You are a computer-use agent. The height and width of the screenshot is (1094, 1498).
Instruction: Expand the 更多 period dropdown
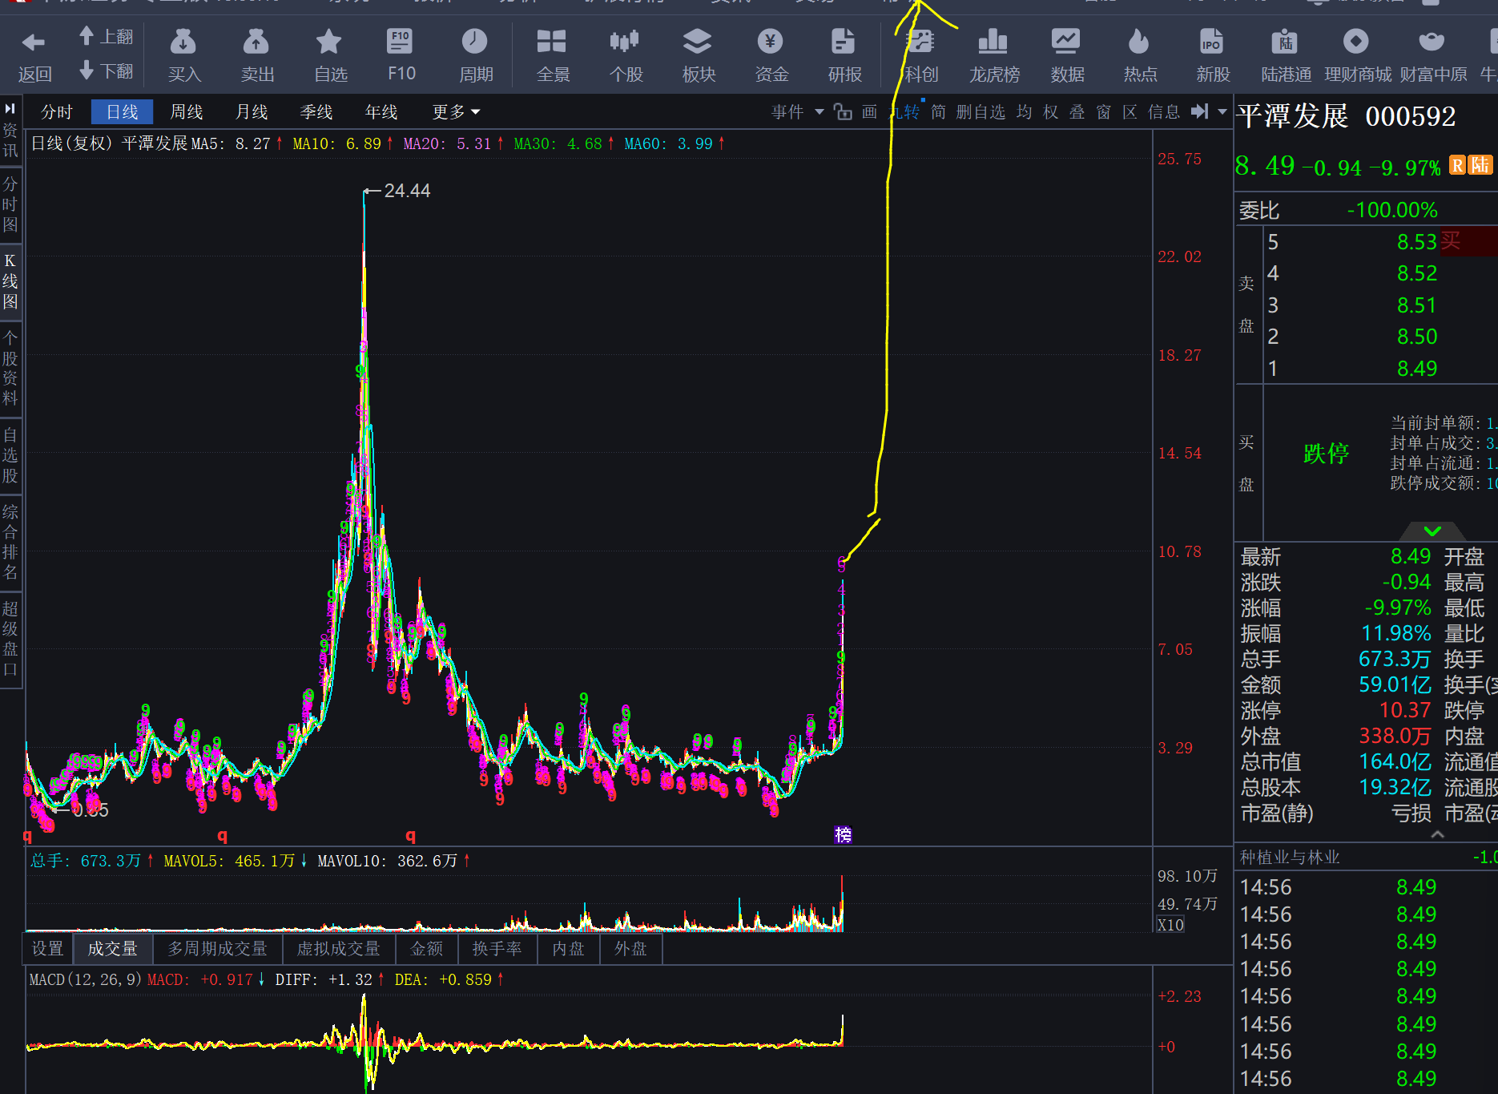click(x=456, y=111)
